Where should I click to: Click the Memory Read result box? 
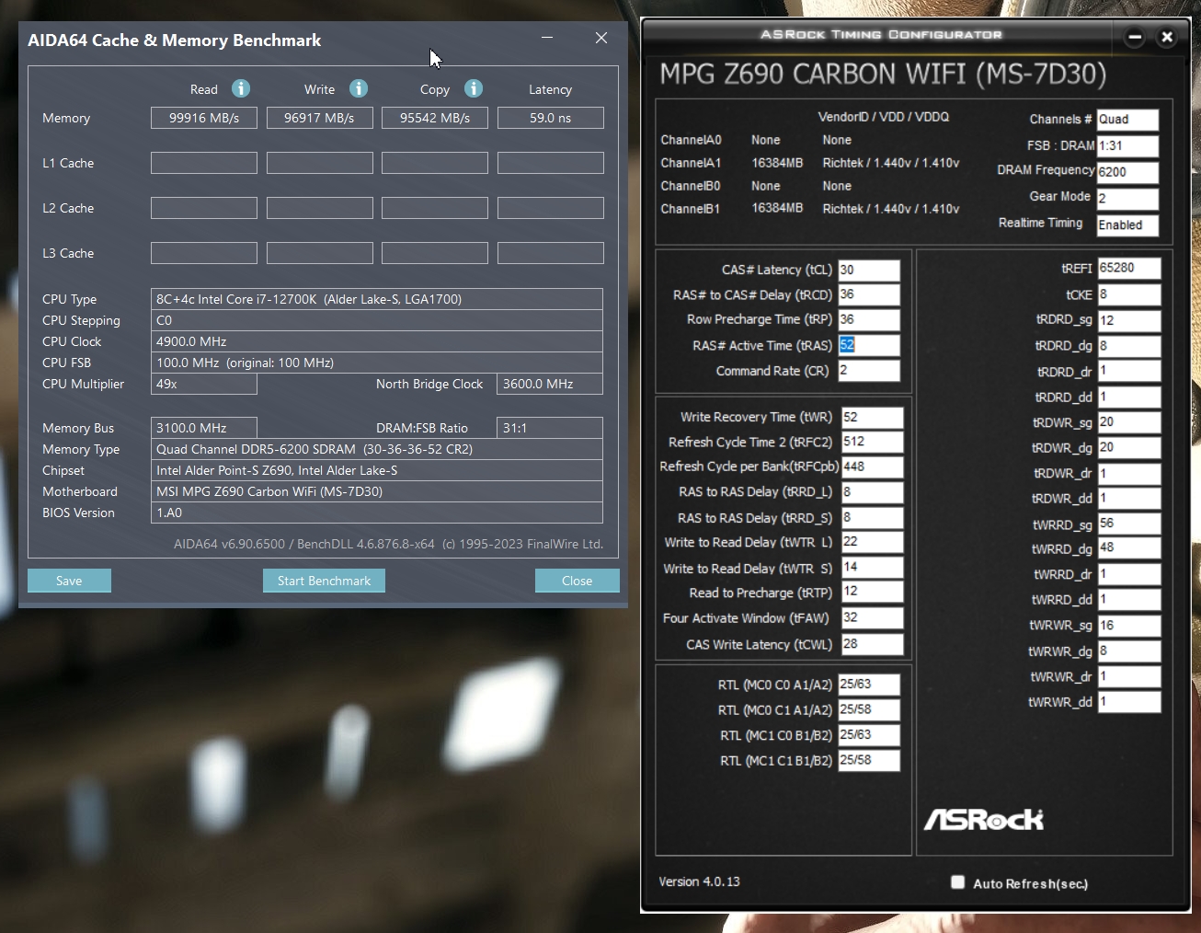[204, 118]
